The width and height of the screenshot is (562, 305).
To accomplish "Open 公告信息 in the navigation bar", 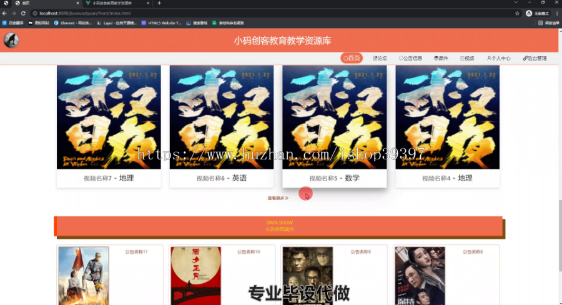I will [410, 58].
